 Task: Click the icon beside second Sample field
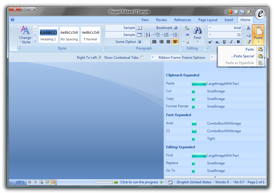coord(139,35)
